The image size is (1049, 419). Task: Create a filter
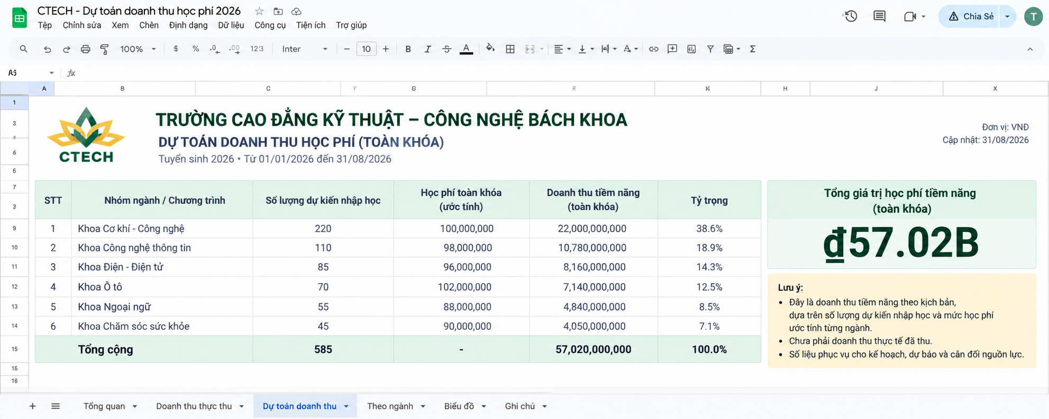[x=710, y=49]
